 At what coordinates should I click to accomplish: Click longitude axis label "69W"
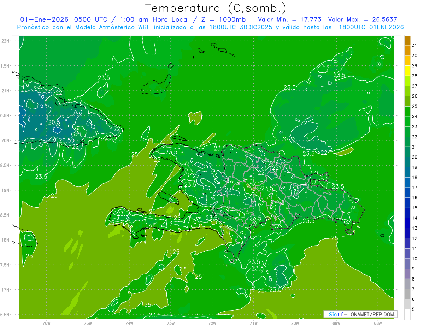[x=336, y=323]
